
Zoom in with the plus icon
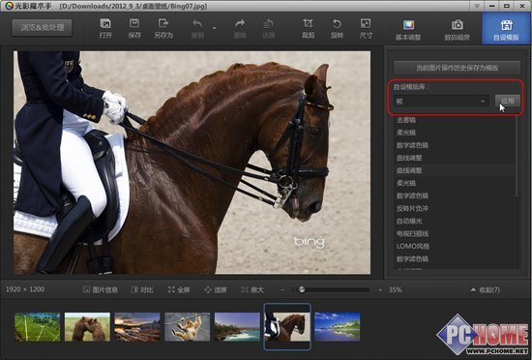[x=380, y=290]
